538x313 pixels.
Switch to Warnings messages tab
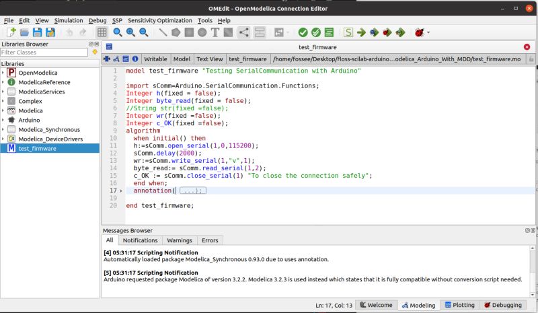(x=180, y=240)
